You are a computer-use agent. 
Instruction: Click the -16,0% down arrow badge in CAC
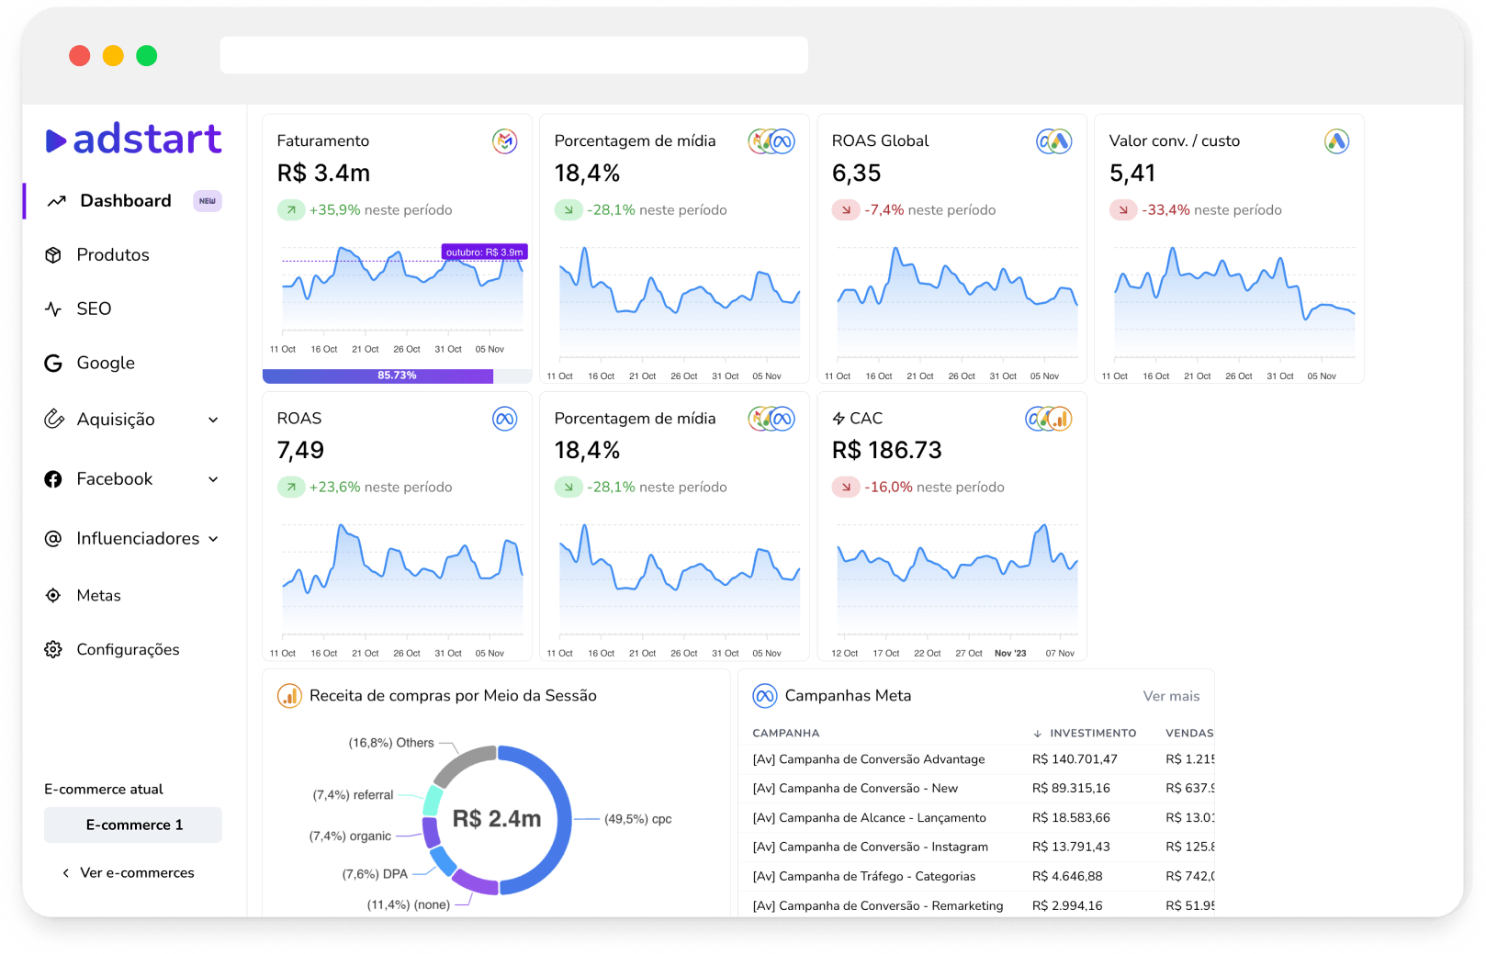click(x=846, y=488)
